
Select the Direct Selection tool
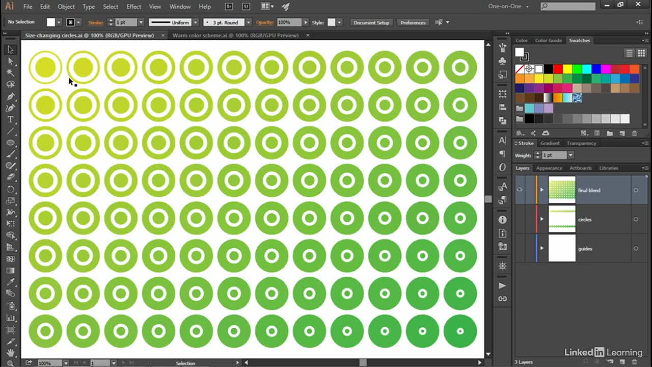point(10,61)
